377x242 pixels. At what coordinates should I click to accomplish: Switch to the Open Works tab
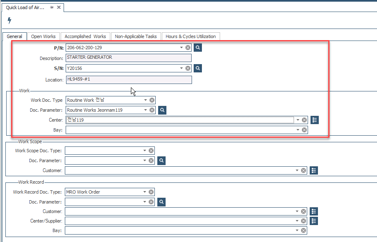[43, 36]
